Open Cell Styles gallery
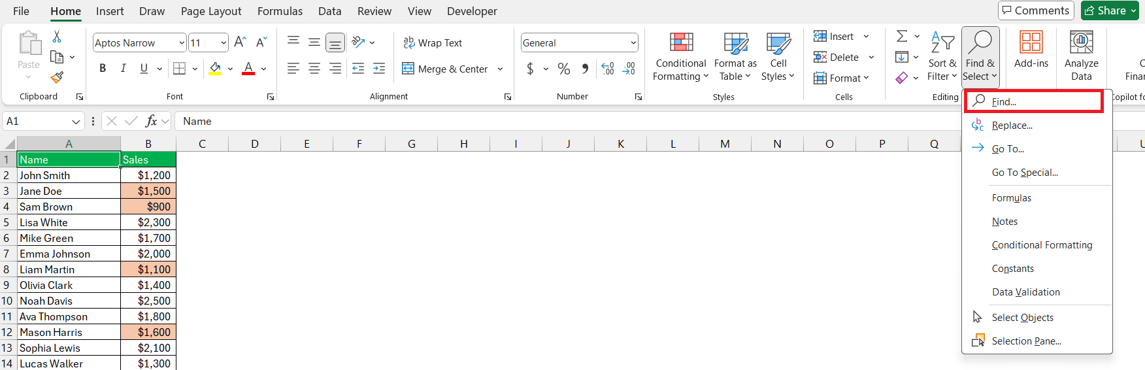The height and width of the screenshot is (370, 1145). [778, 57]
